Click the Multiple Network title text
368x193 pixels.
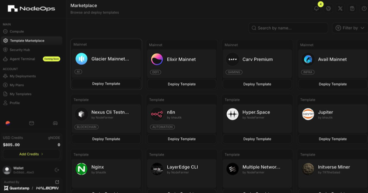point(261,167)
